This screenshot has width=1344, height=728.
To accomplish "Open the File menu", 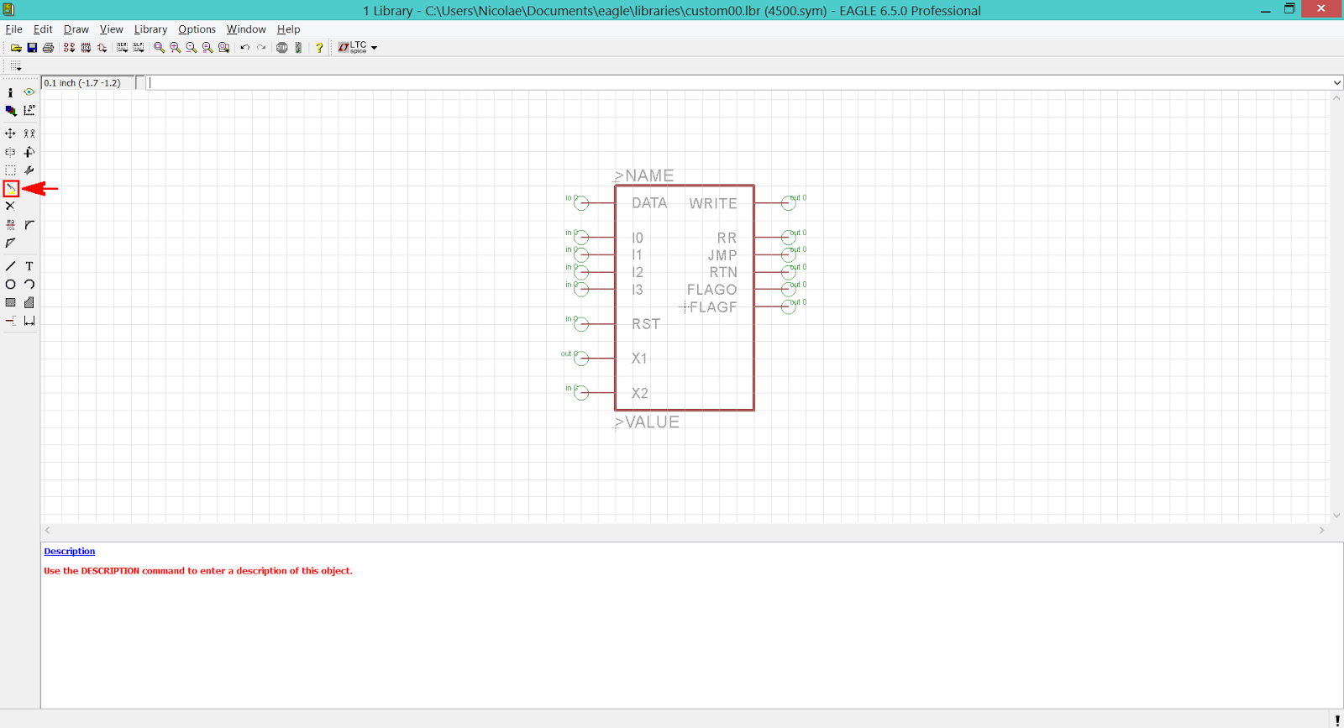I will [x=13, y=29].
